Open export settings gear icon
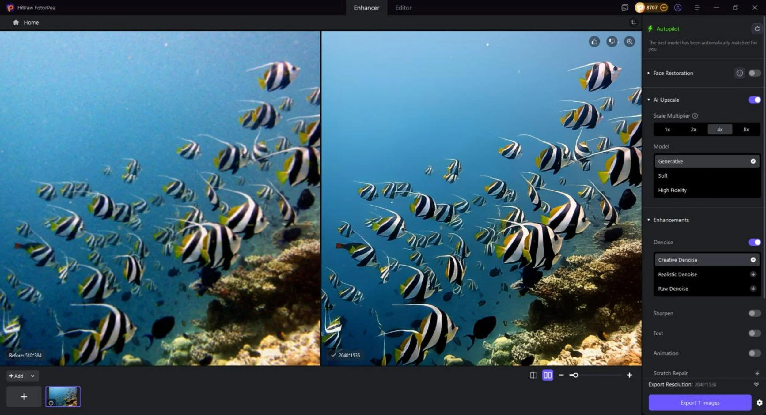 pyautogui.click(x=759, y=403)
